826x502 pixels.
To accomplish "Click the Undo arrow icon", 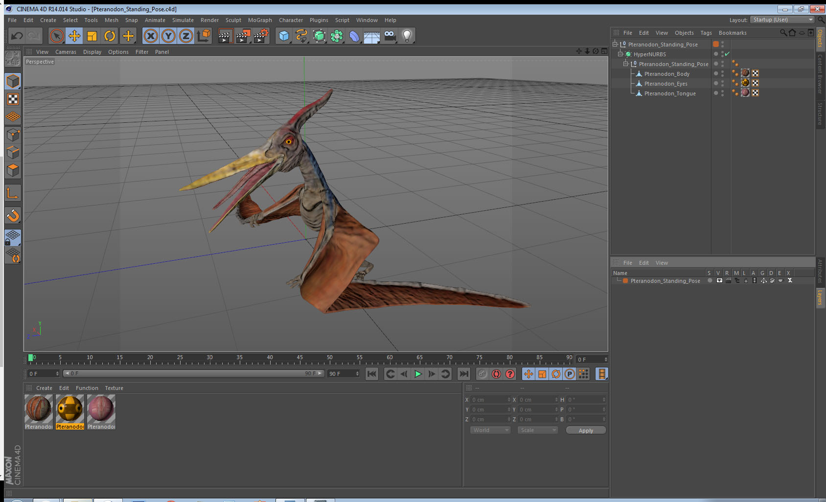I will pos(17,36).
